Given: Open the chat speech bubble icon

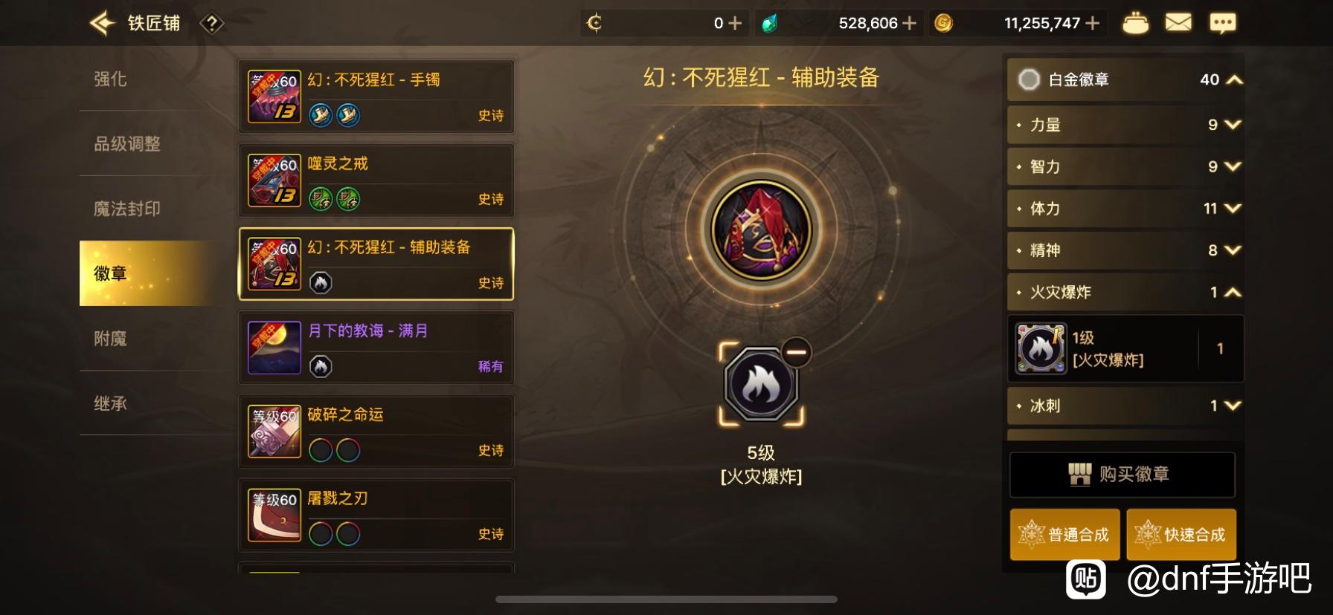Looking at the screenshot, I should pos(1223,23).
